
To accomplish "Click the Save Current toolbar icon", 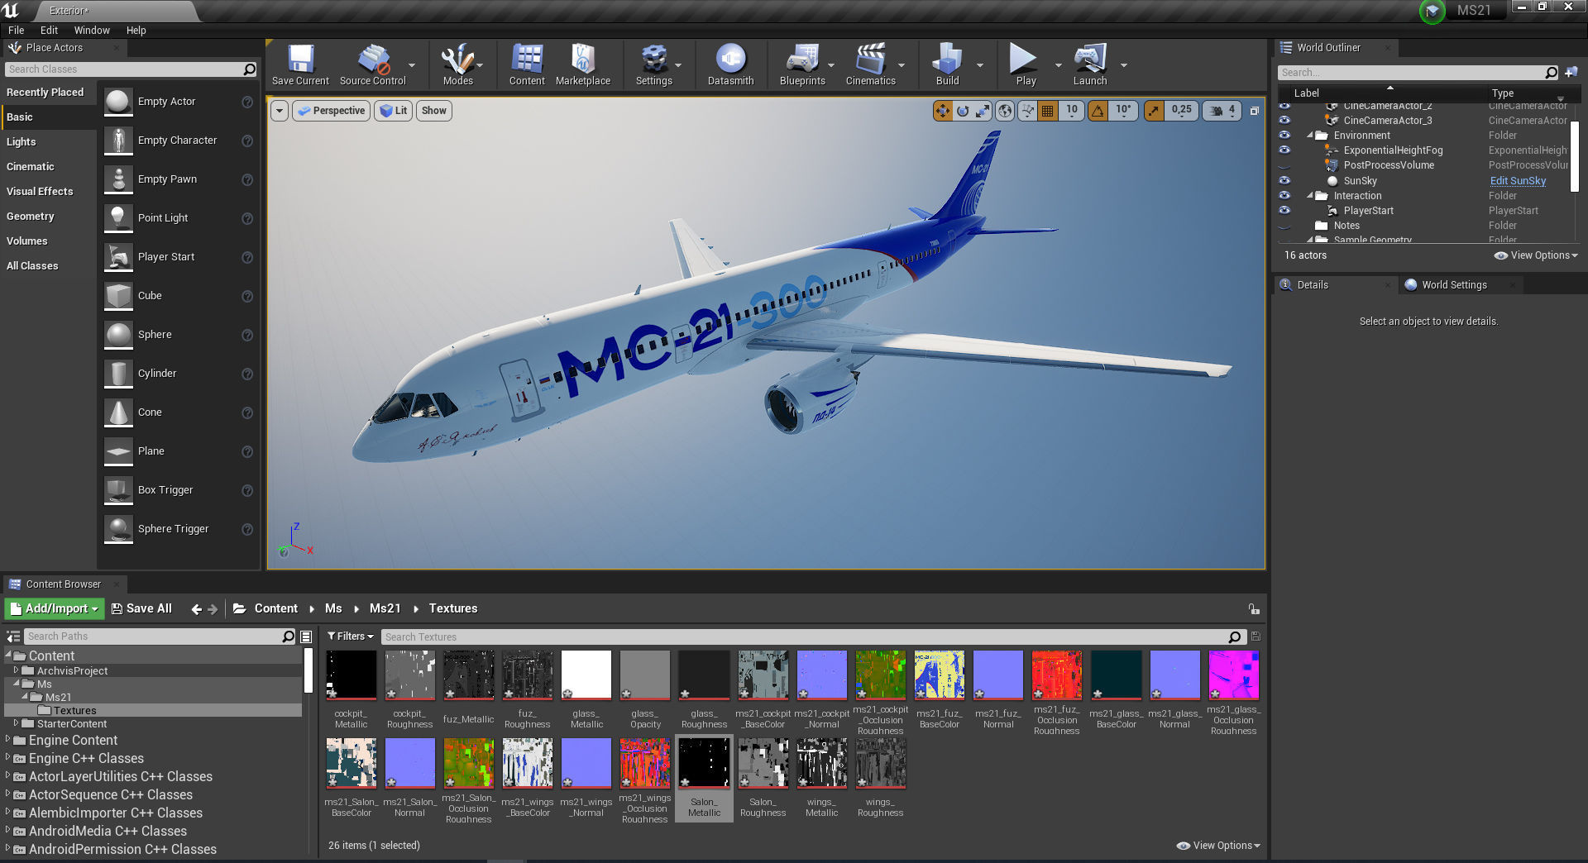I will coord(300,64).
